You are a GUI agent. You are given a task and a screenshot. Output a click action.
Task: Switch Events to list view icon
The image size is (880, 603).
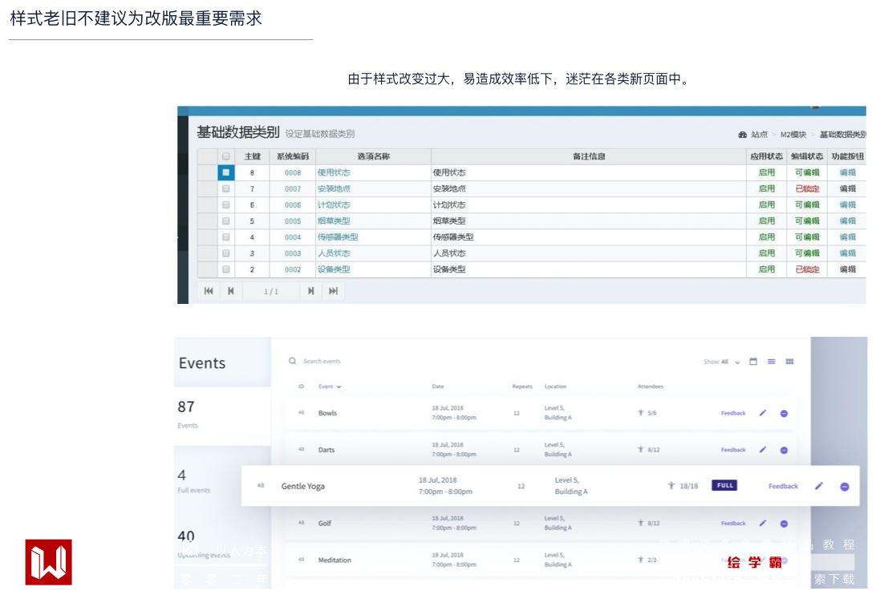coord(771,362)
